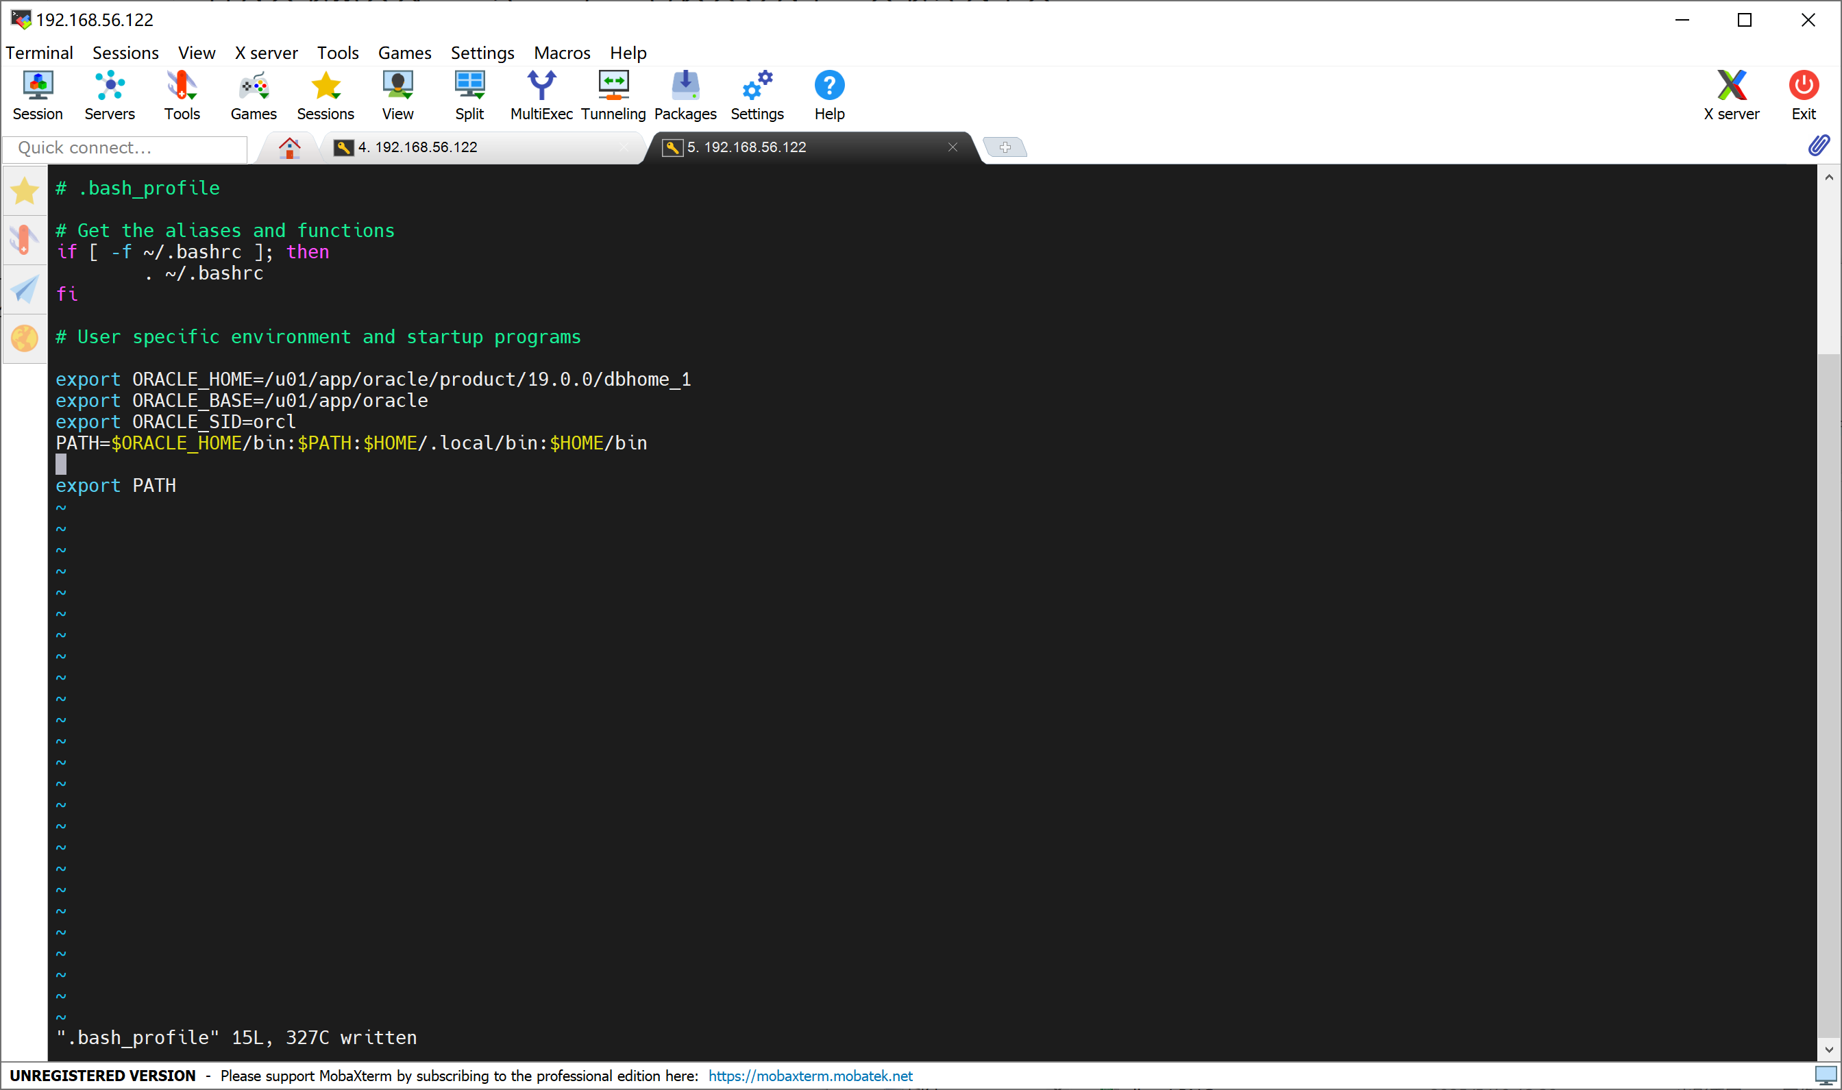Open a new tab with plus button
This screenshot has width=1842, height=1090.
[1004, 147]
